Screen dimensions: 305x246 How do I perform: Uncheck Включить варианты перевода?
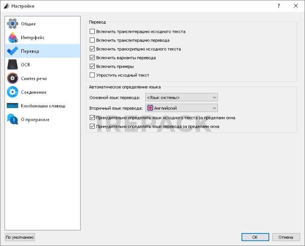pos(92,58)
